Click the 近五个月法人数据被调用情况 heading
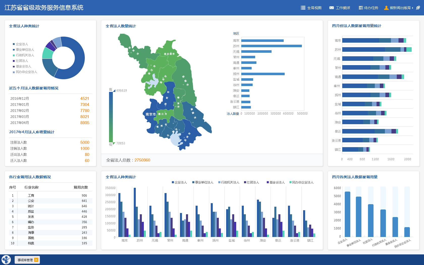 [34, 88]
